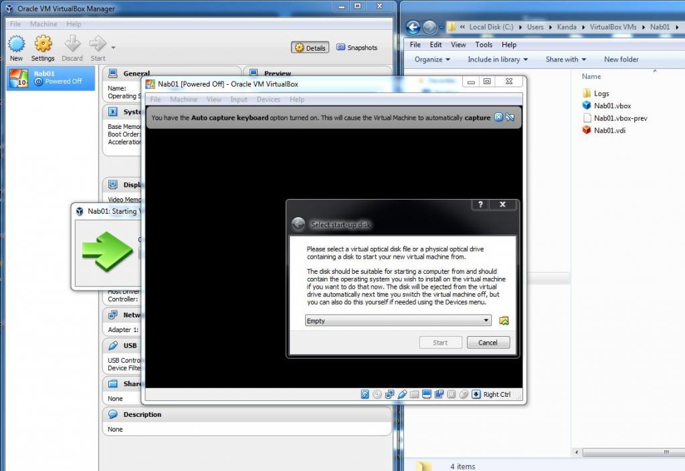
Task: Click Kanda in Explorer address path
Action: tap(567, 27)
